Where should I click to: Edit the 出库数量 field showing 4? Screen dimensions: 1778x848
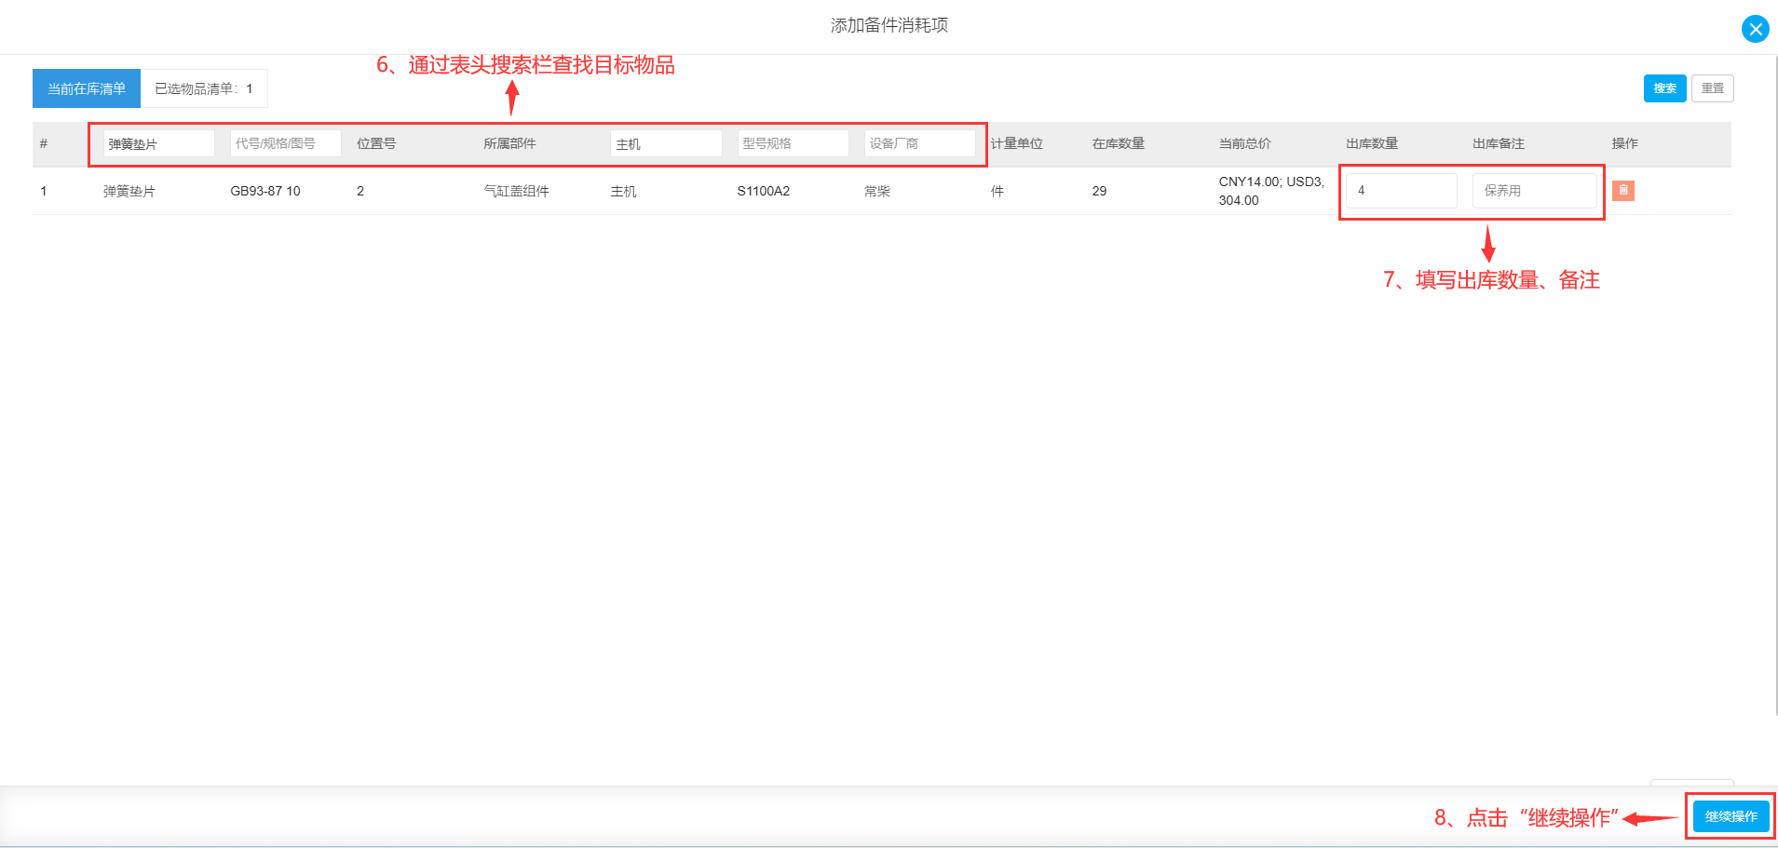[x=1402, y=191]
